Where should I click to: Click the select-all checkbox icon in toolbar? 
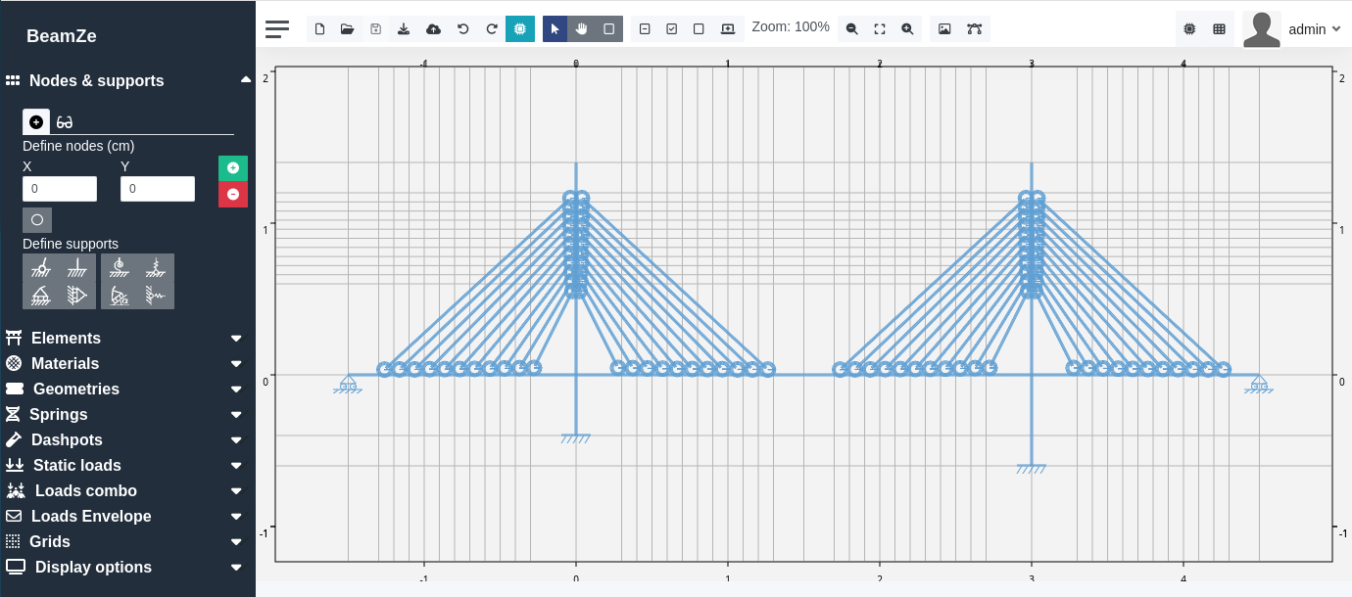tap(671, 29)
